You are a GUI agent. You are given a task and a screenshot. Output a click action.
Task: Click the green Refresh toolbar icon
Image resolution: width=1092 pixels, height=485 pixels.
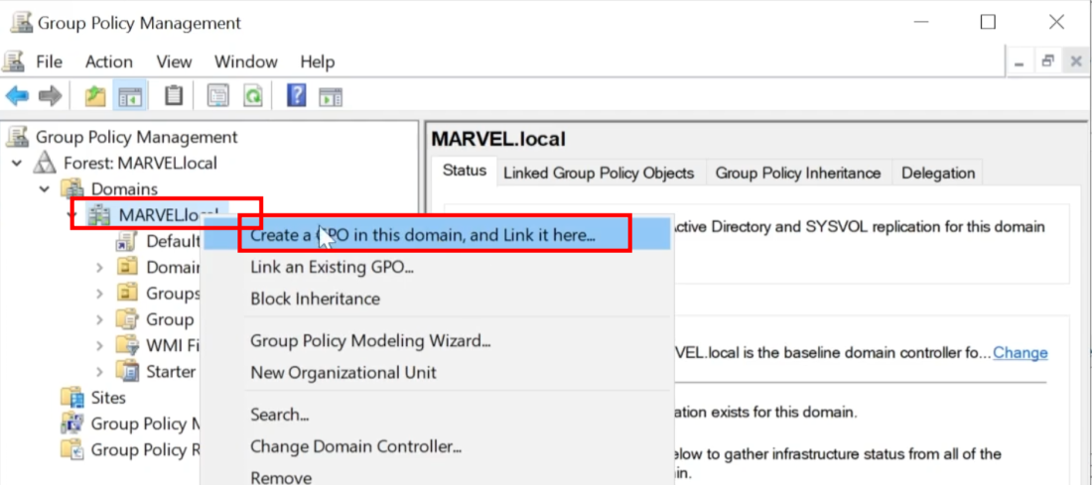(253, 96)
